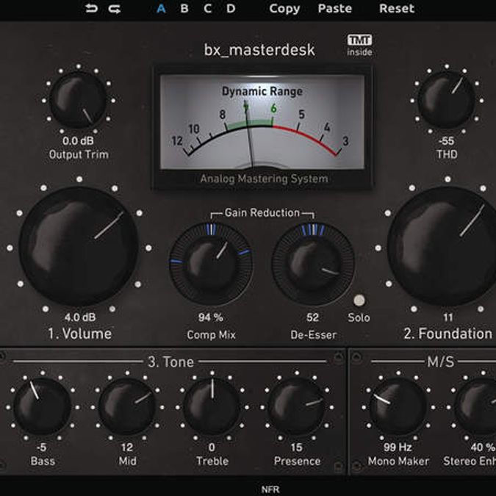Image resolution: width=496 pixels, height=496 pixels.
Task: Click the Mono Maker knob
Action: coord(398,407)
